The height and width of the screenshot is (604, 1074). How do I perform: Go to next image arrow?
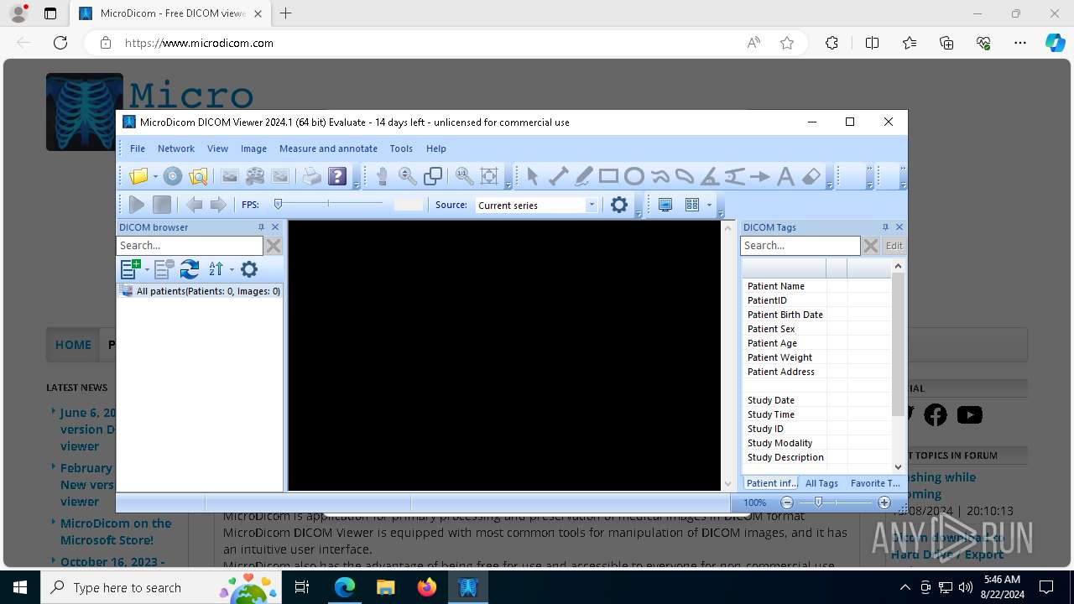pos(218,205)
